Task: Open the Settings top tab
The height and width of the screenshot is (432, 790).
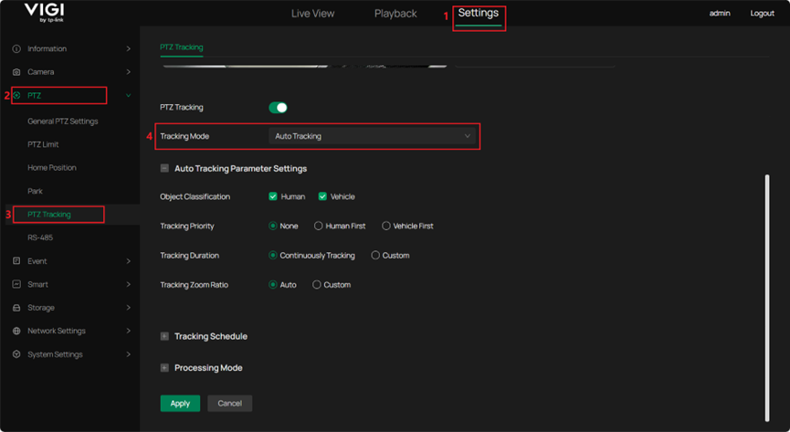Action: [479, 13]
